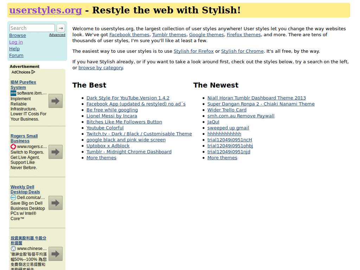Open Google themes link
This screenshot has height=270, width=360.
pos(206,35)
